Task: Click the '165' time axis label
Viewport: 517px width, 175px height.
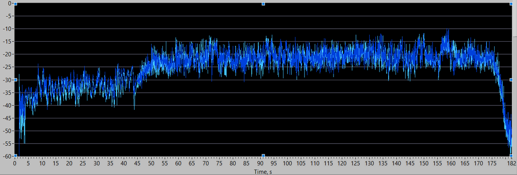Action: coord(464,163)
